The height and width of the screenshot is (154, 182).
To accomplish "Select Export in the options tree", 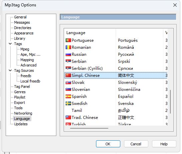I will pyautogui.click(x=19, y=103).
